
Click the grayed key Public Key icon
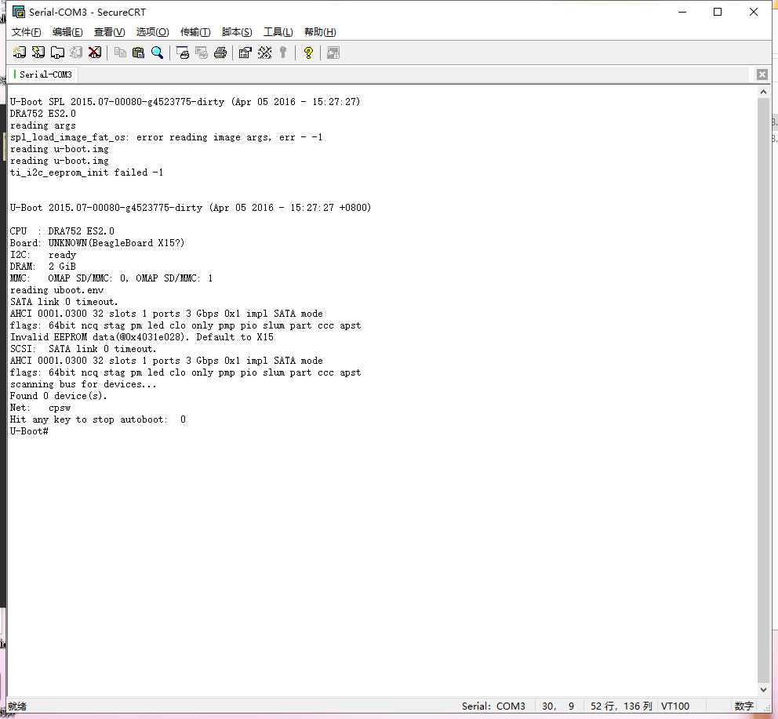283,53
